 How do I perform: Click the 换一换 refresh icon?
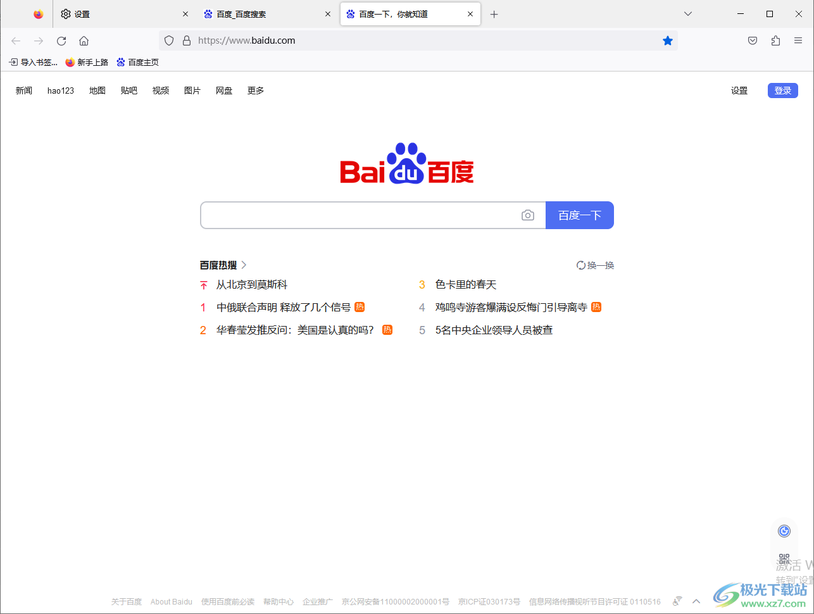(580, 265)
